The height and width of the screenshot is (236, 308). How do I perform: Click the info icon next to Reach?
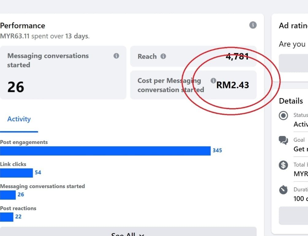[x=163, y=57]
